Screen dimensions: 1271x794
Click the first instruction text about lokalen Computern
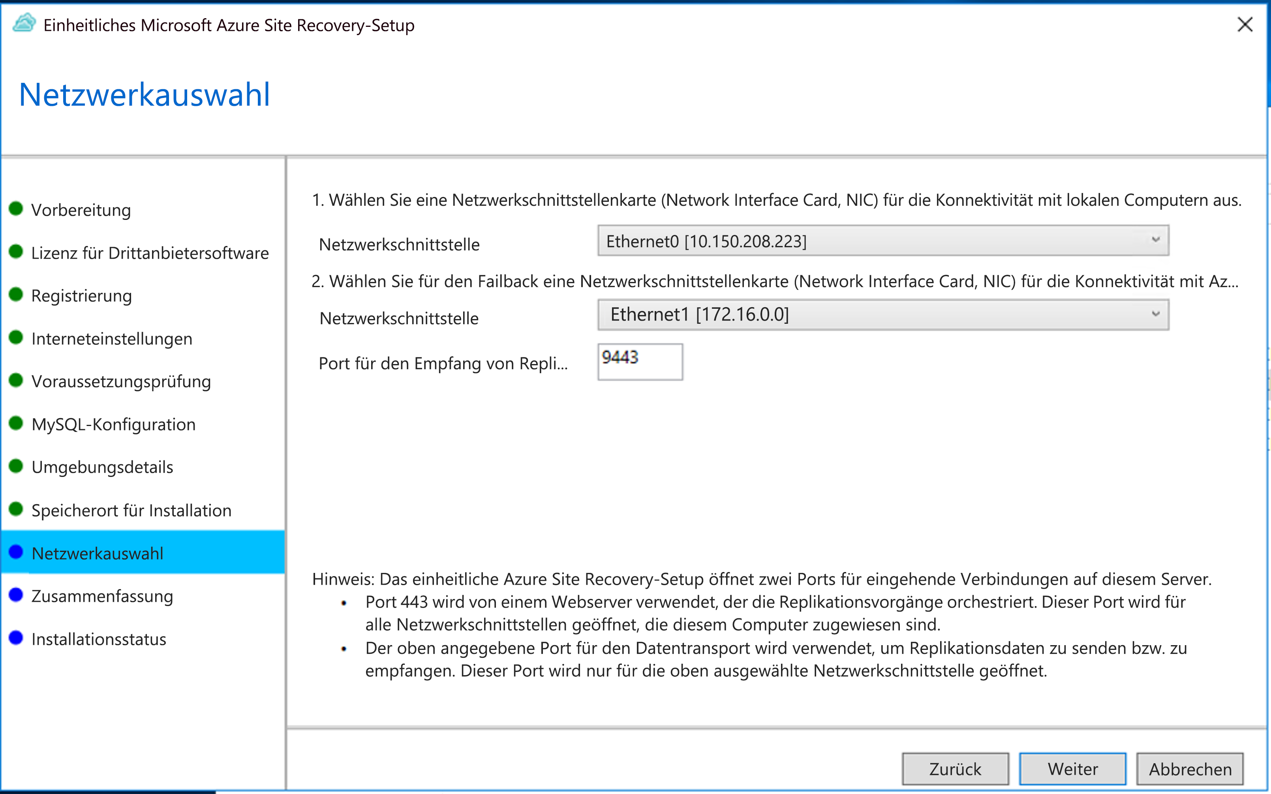pos(777,200)
